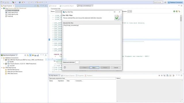The height and width of the screenshot is (103, 184).
Task: Click the second green run icon in editor toolbar
Action: click(177, 11)
